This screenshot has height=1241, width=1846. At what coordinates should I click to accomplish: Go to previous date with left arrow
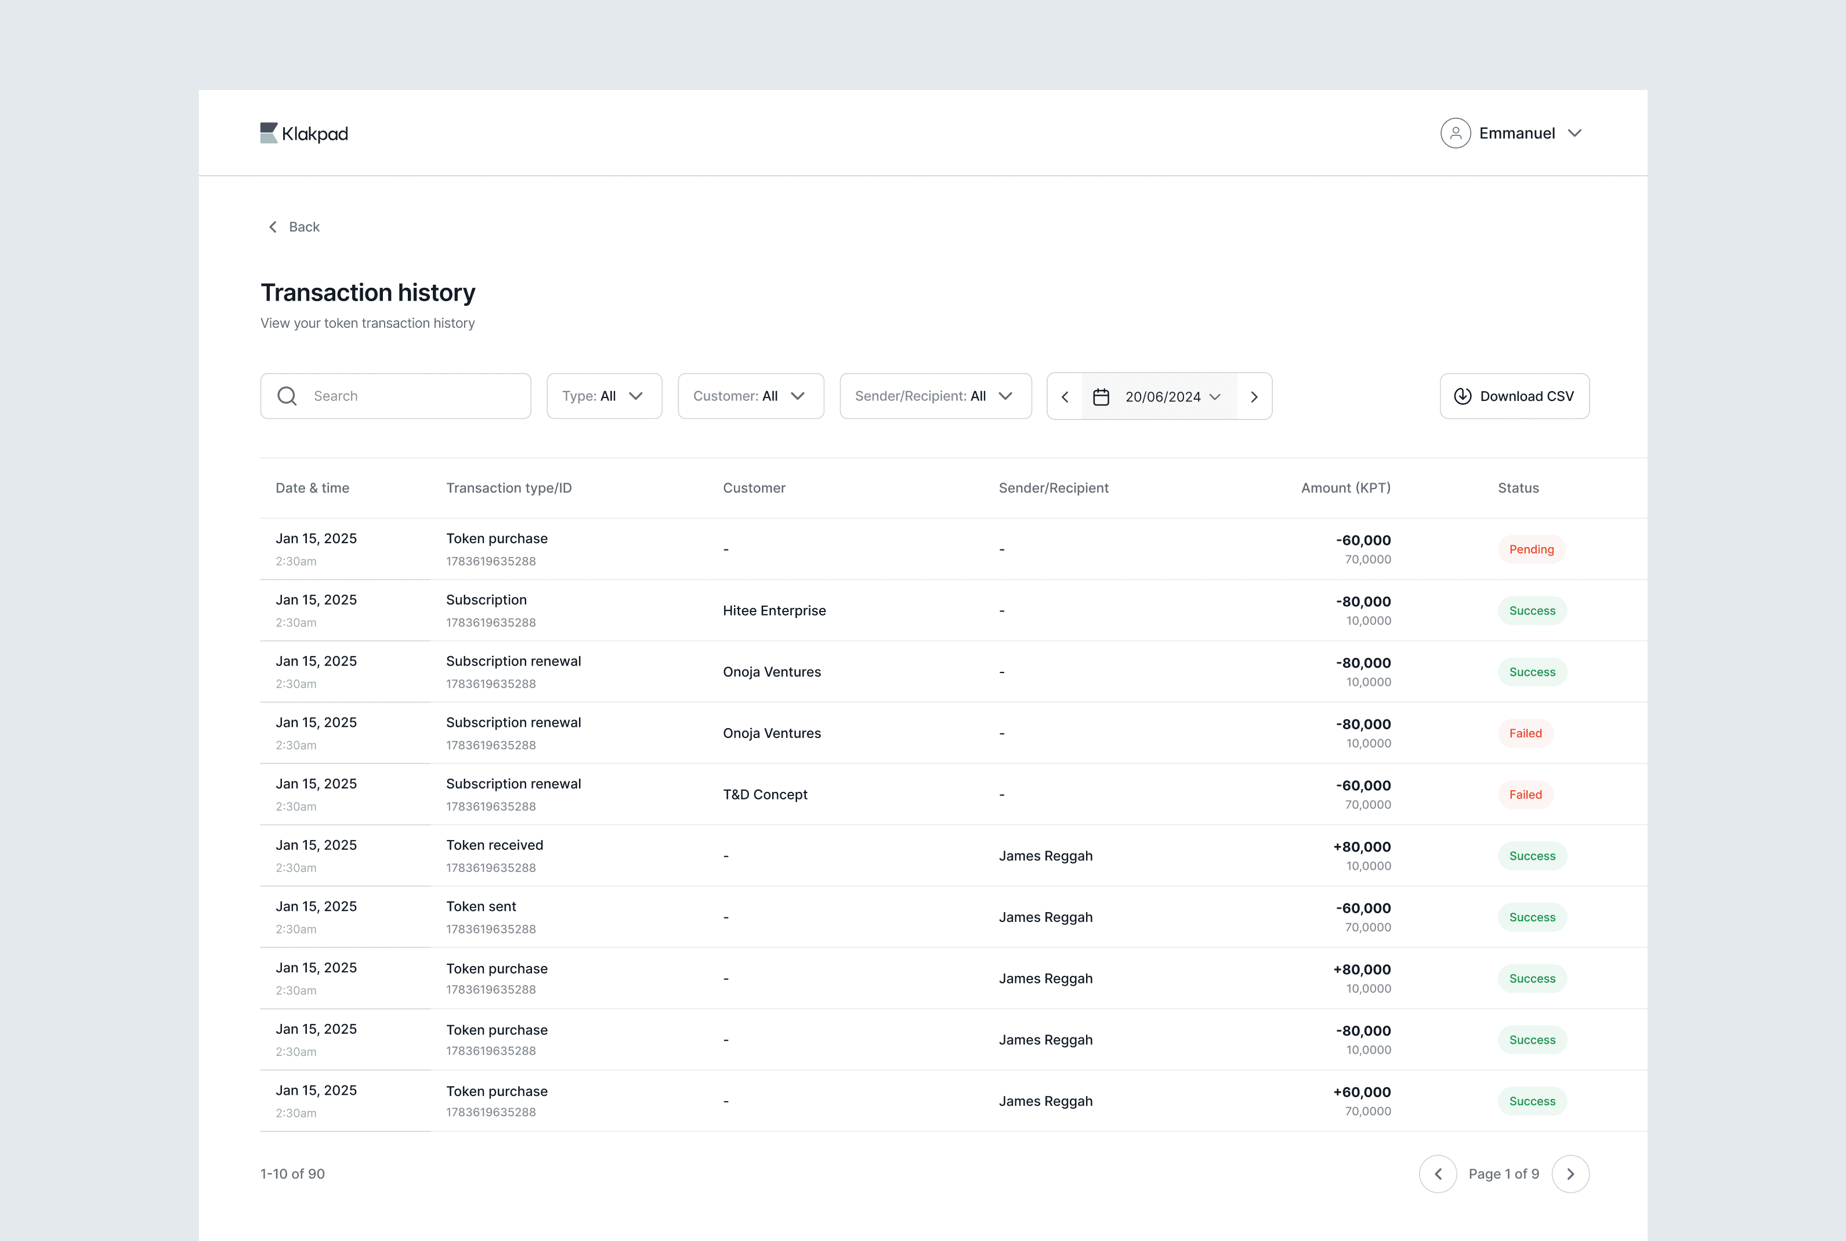[x=1065, y=396]
